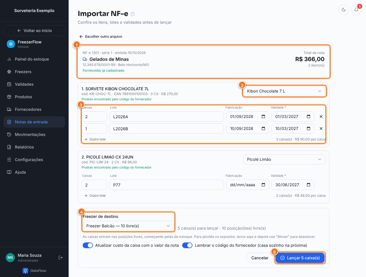The image size is (366, 277).
Task: Toggle dark mode moon icon
Action: tap(344, 10)
